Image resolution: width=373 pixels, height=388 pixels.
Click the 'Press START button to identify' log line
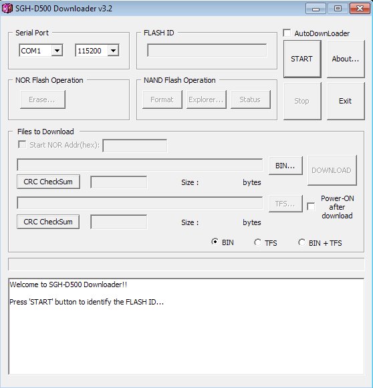87,302
